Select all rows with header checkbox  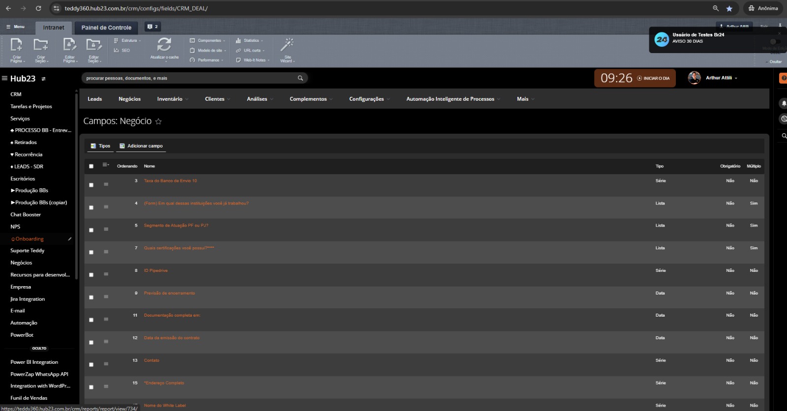(x=91, y=166)
